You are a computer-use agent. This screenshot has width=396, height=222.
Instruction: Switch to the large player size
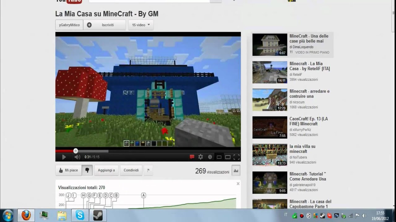[x=228, y=157]
